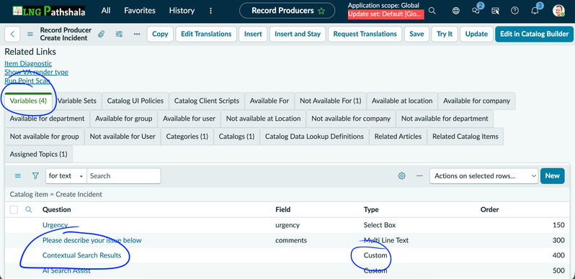Open the screen sidebar icon next to help

[x=496, y=11]
